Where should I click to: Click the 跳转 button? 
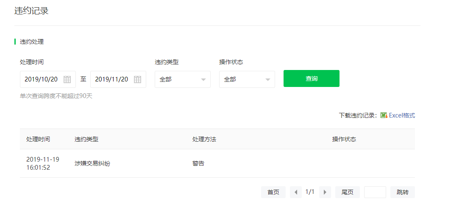pos(403,192)
